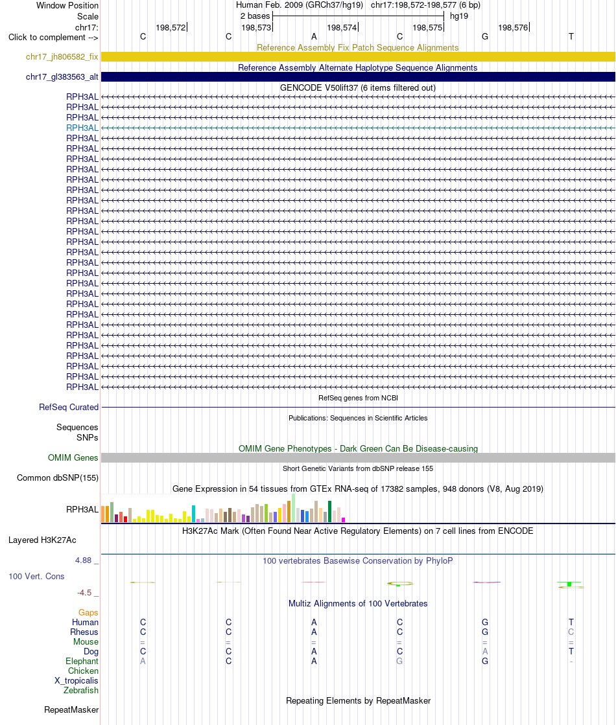Click the "Common dbSNP(155)" label

(58, 478)
